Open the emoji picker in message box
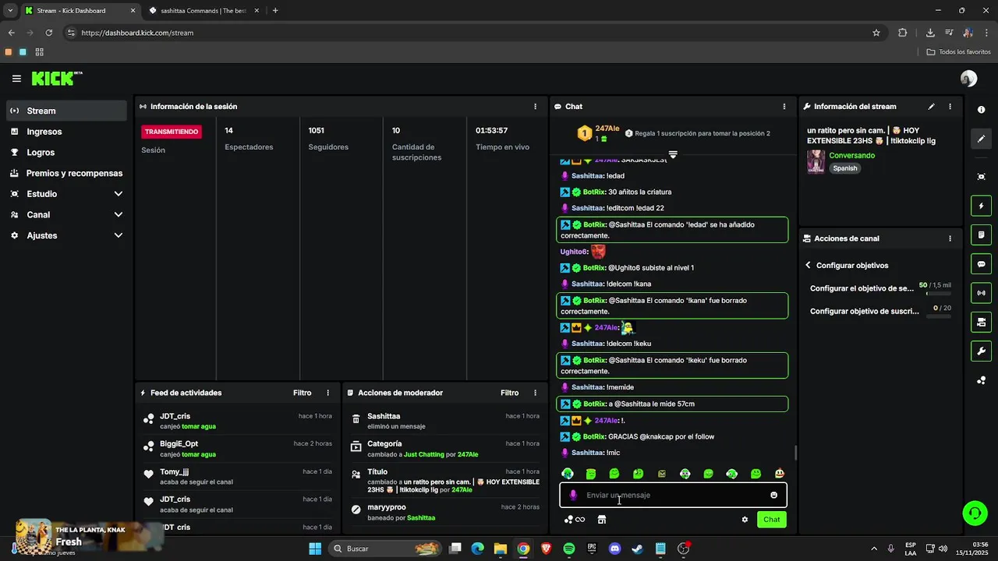The image size is (998, 561). pos(773,495)
